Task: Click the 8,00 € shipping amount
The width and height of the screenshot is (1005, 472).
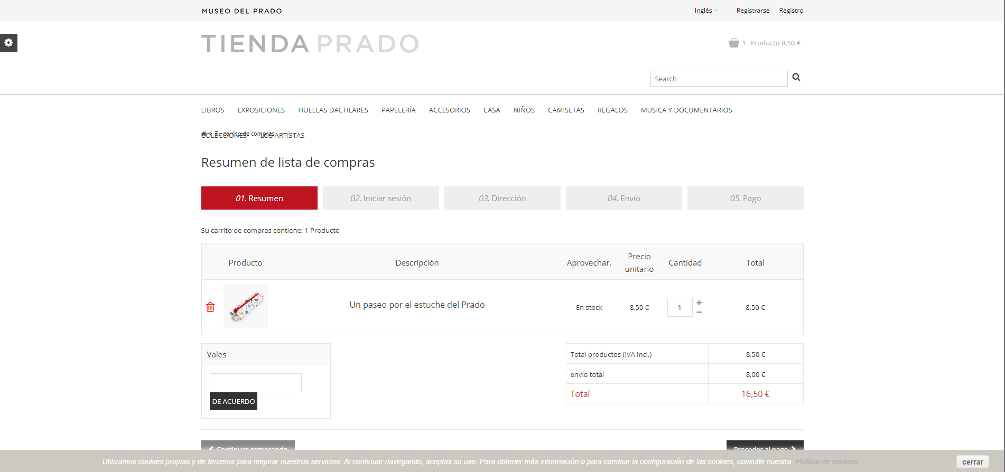Action: click(756, 374)
